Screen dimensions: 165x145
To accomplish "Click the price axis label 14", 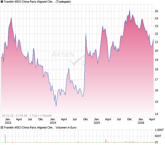I will pyautogui.click(x=156, y=114).
